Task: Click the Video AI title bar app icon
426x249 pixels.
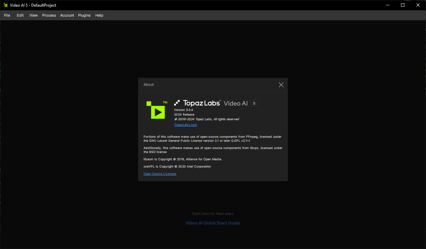Action: coord(6,5)
